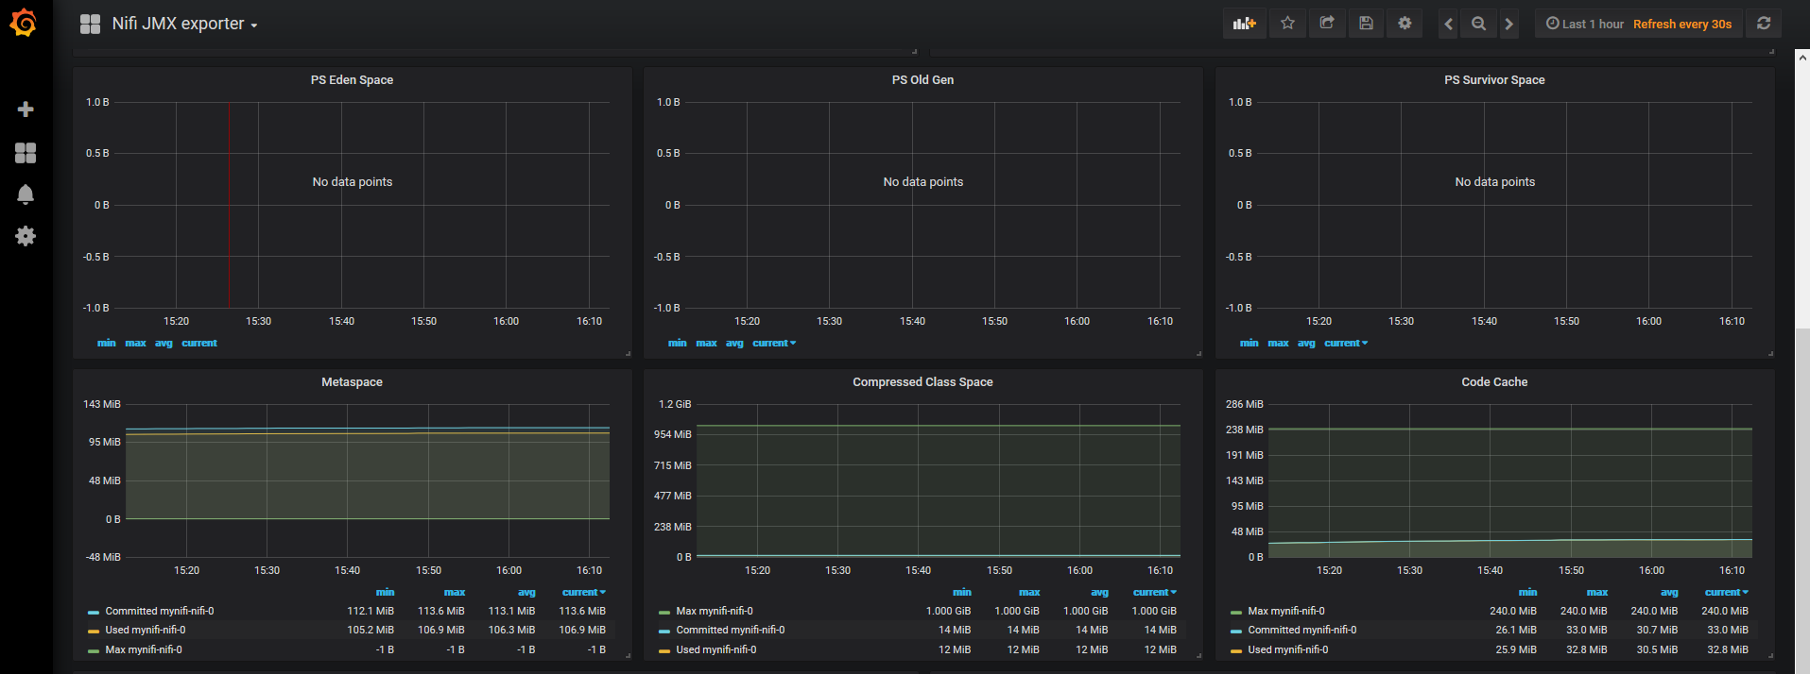
Task: Open the PS Eden Space panel title menu
Action: pos(352,80)
